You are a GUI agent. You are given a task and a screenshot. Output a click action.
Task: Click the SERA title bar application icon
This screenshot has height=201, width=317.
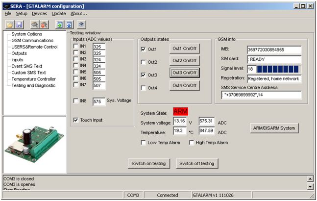pyautogui.click(x=6, y=6)
